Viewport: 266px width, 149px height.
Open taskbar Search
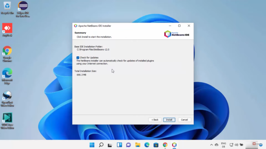[x=101, y=145]
